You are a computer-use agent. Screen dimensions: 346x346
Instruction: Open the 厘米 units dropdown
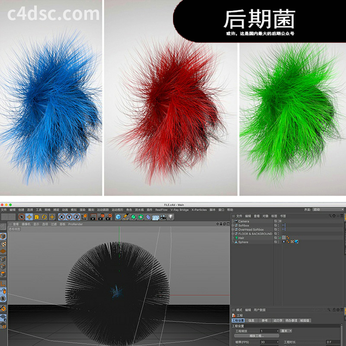pyautogui.click(x=286, y=331)
